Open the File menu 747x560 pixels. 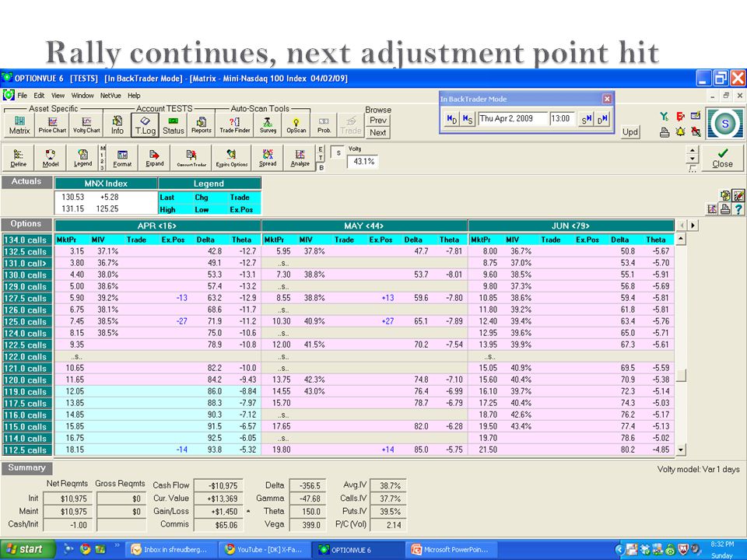tap(22, 96)
